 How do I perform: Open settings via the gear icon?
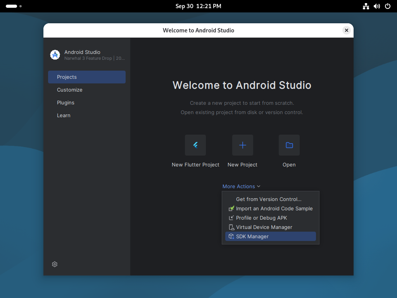[55, 264]
